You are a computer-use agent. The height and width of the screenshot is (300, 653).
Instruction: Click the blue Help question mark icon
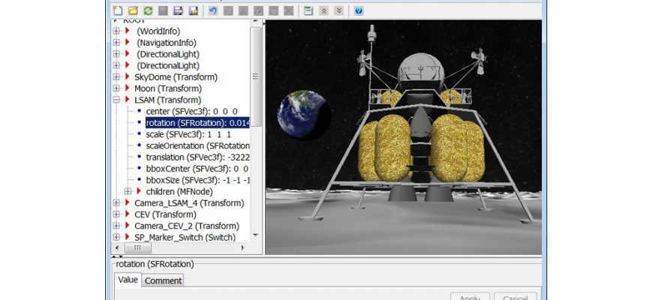point(359,10)
